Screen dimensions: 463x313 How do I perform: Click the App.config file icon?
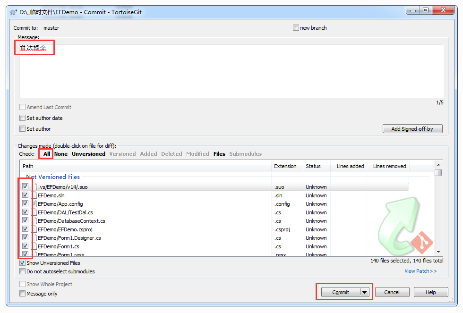pyautogui.click(x=34, y=204)
